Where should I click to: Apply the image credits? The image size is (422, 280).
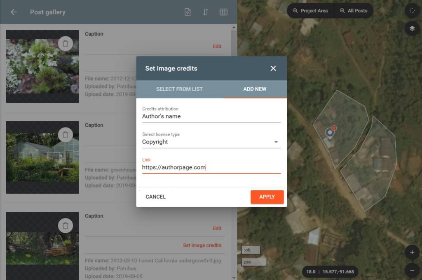pyautogui.click(x=267, y=197)
